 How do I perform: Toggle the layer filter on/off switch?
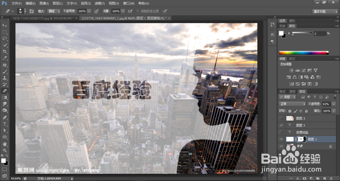pos(335,97)
